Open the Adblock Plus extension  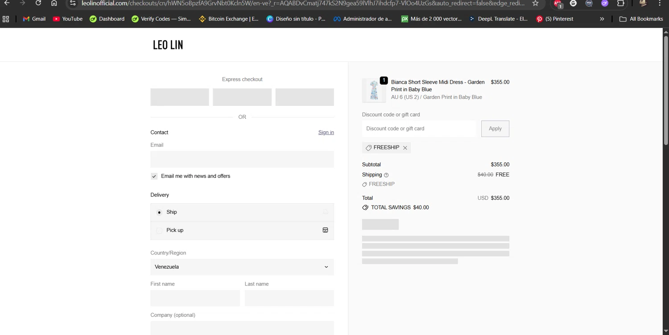click(x=557, y=4)
